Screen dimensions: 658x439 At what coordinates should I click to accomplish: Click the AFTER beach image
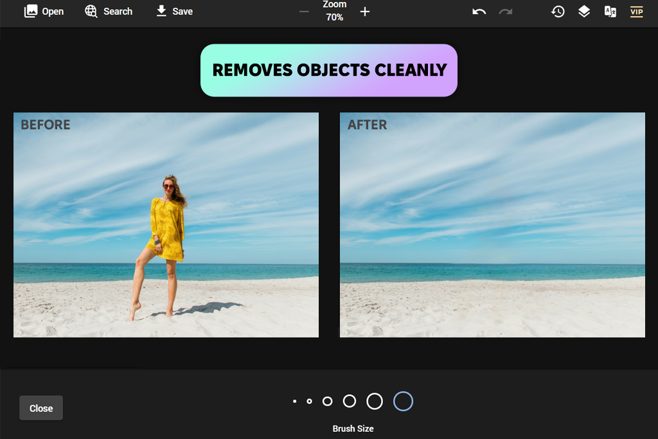(492, 225)
